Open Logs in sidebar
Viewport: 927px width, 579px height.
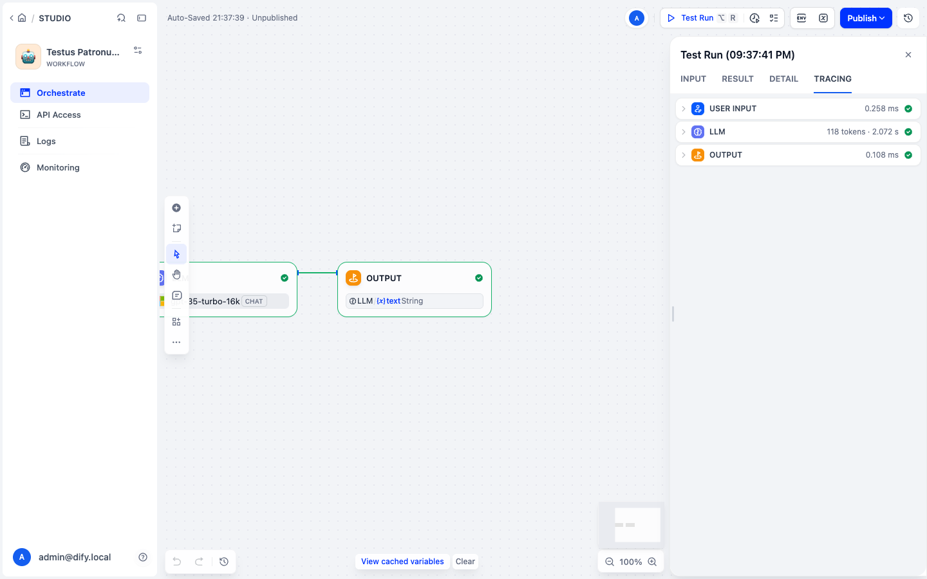pyautogui.click(x=80, y=141)
